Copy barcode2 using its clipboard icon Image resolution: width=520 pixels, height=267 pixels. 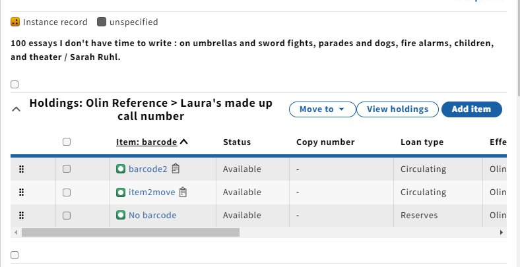176,169
